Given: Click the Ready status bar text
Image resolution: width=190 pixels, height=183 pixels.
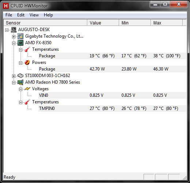Looking at the screenshot, I should click(9, 177).
